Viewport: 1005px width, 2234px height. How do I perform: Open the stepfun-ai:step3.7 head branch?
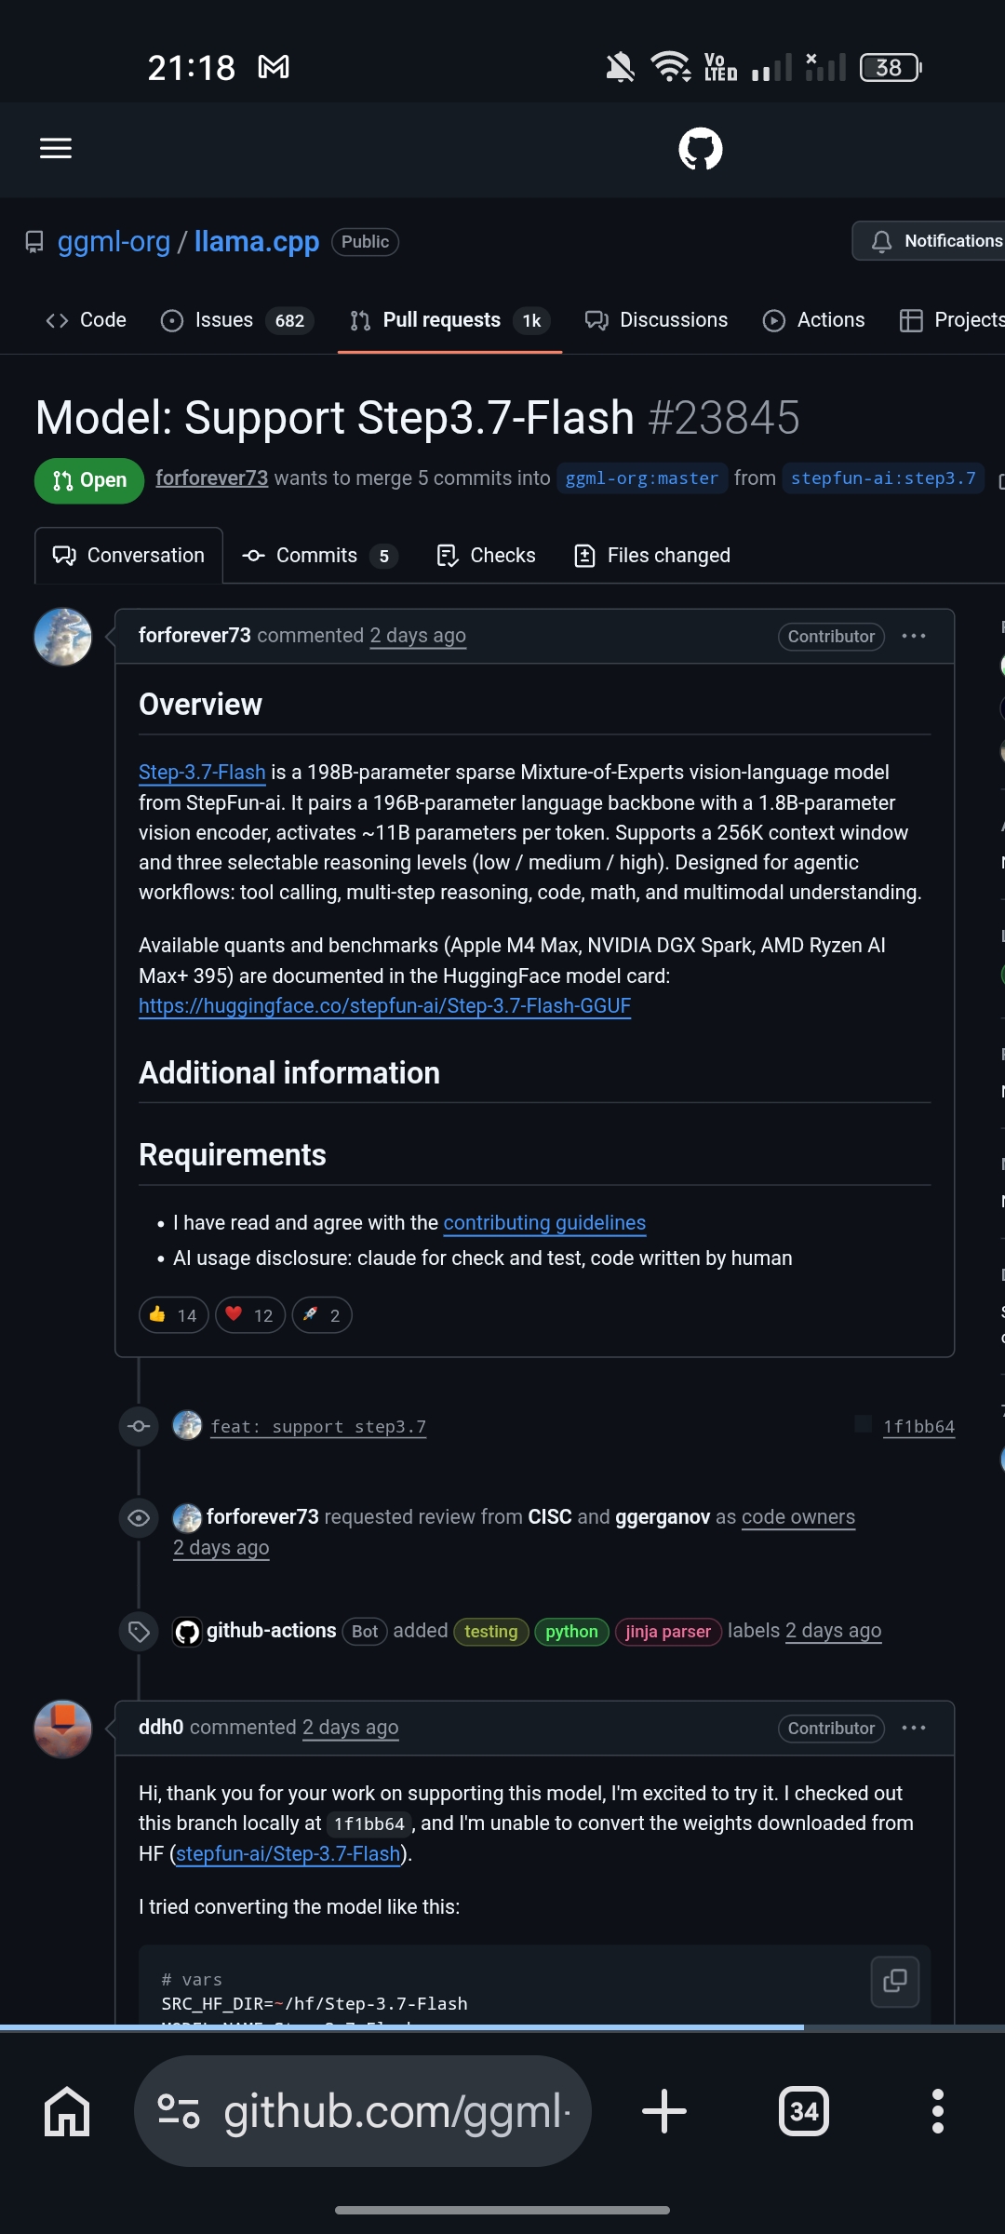[x=883, y=478]
